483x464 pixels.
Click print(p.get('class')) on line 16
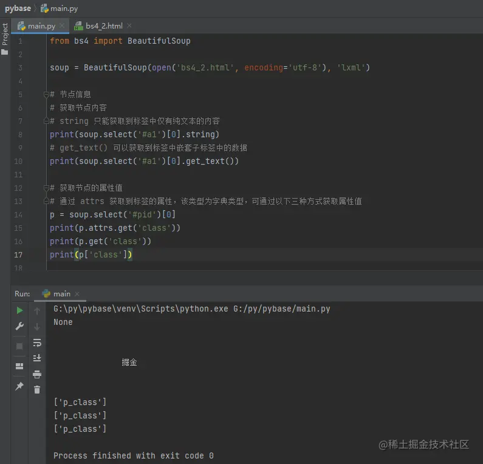[100, 241]
